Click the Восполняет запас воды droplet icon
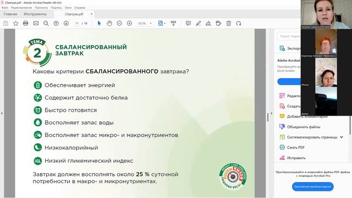 (x=38, y=123)
